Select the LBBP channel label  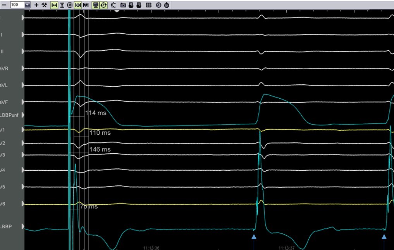pyautogui.click(x=6, y=227)
